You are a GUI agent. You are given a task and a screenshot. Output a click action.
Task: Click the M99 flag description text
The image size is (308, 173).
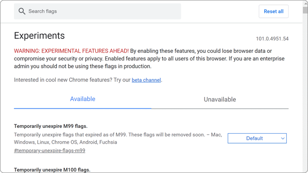click(x=118, y=138)
